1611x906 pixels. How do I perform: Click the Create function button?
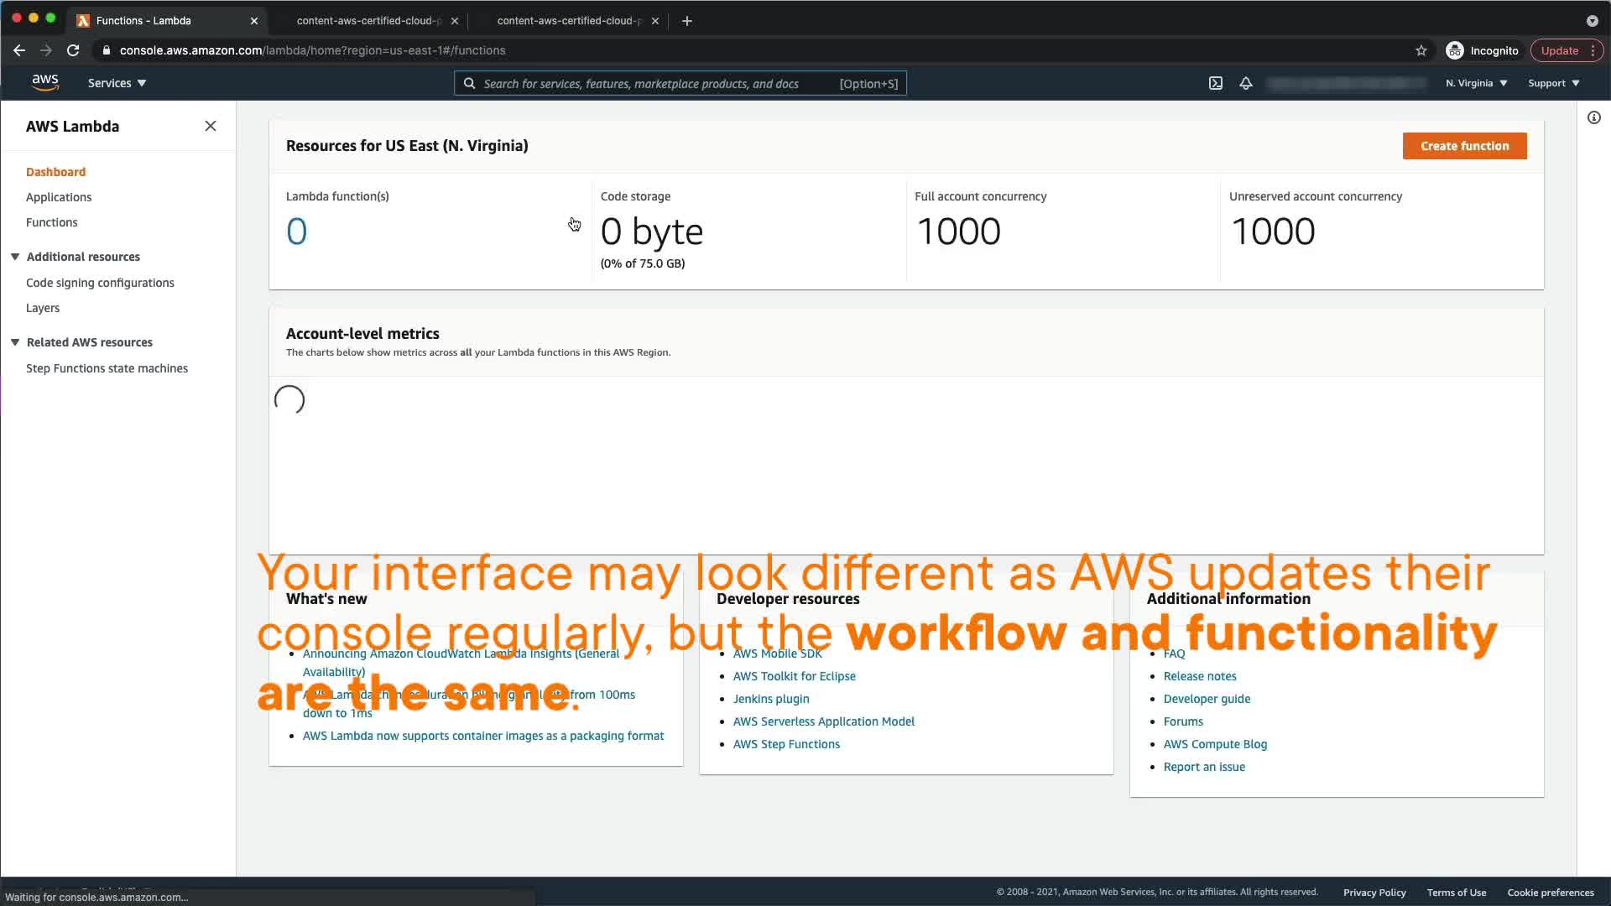[x=1464, y=146]
